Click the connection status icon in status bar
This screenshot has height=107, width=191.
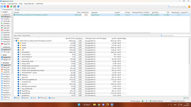143,101
